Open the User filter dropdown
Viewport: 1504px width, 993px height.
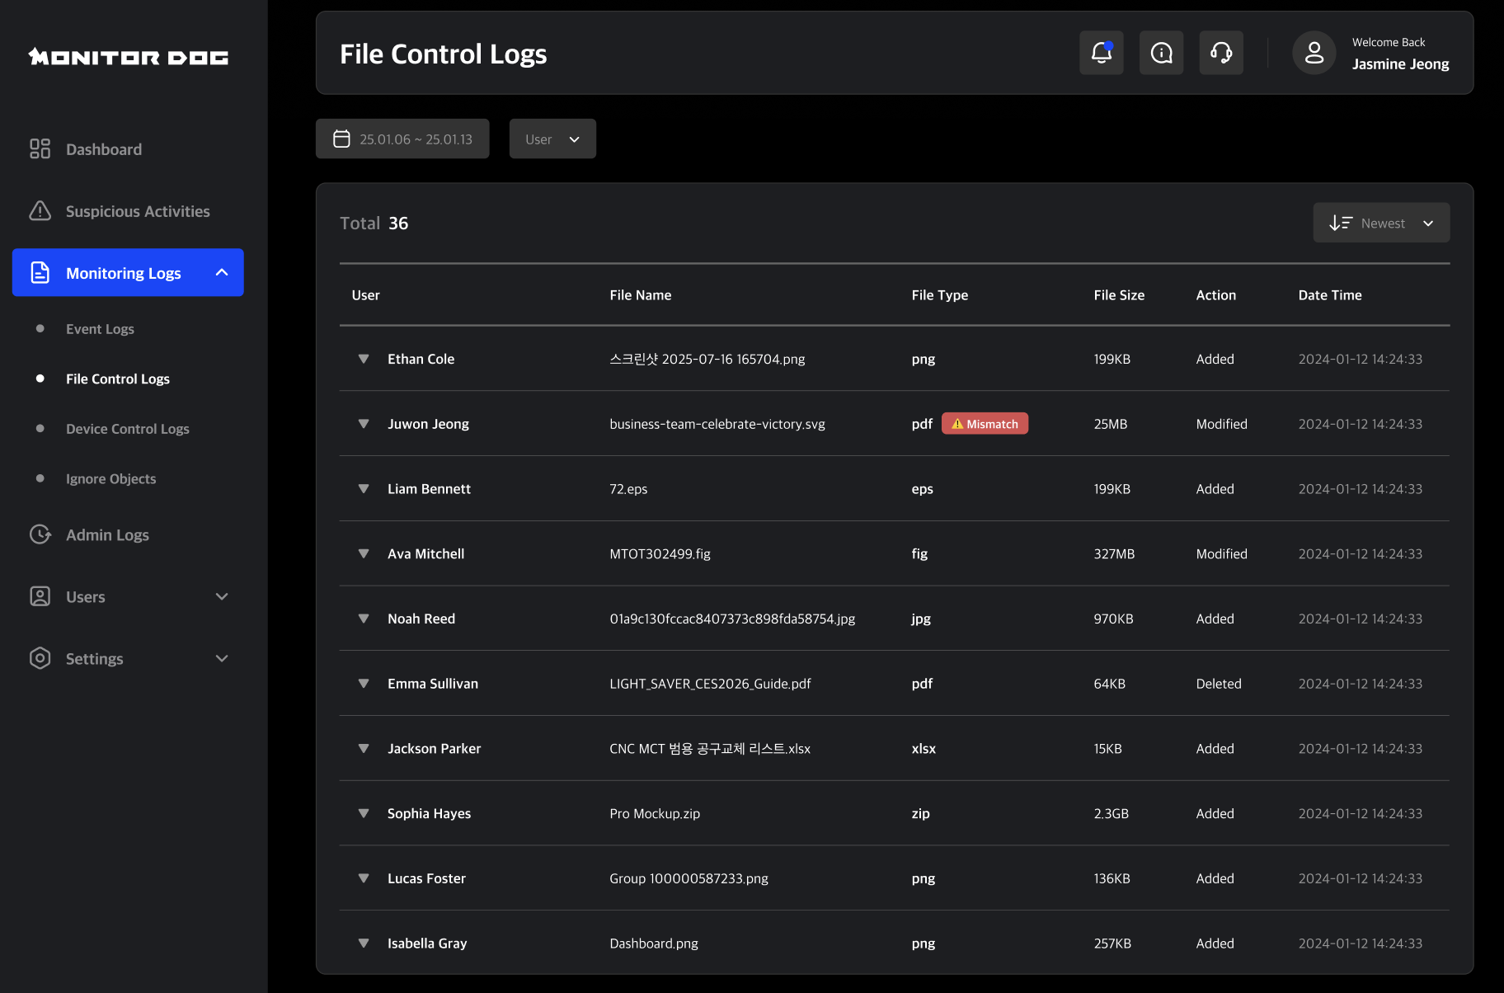pos(552,139)
